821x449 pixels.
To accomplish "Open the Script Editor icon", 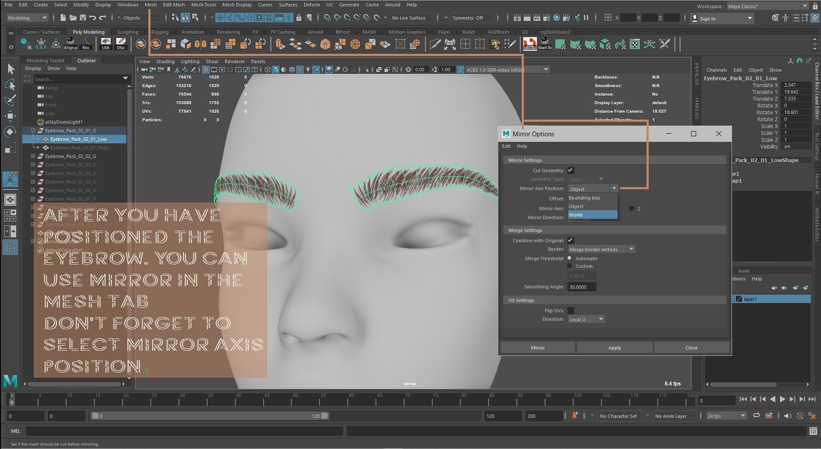I will pos(813,431).
